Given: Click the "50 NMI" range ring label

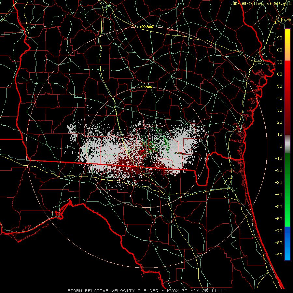Looking at the screenshot, I should (x=146, y=87).
